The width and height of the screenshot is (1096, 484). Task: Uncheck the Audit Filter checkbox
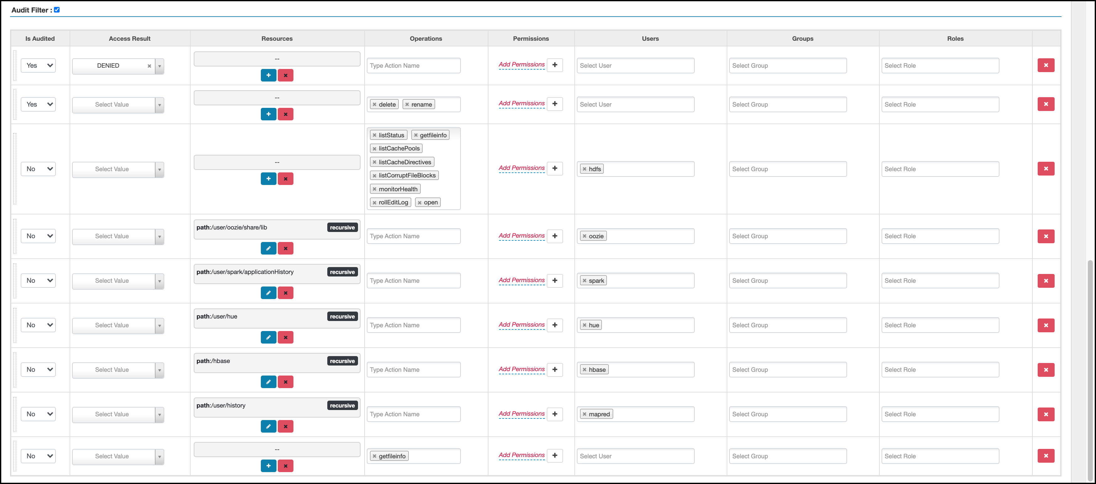56,10
